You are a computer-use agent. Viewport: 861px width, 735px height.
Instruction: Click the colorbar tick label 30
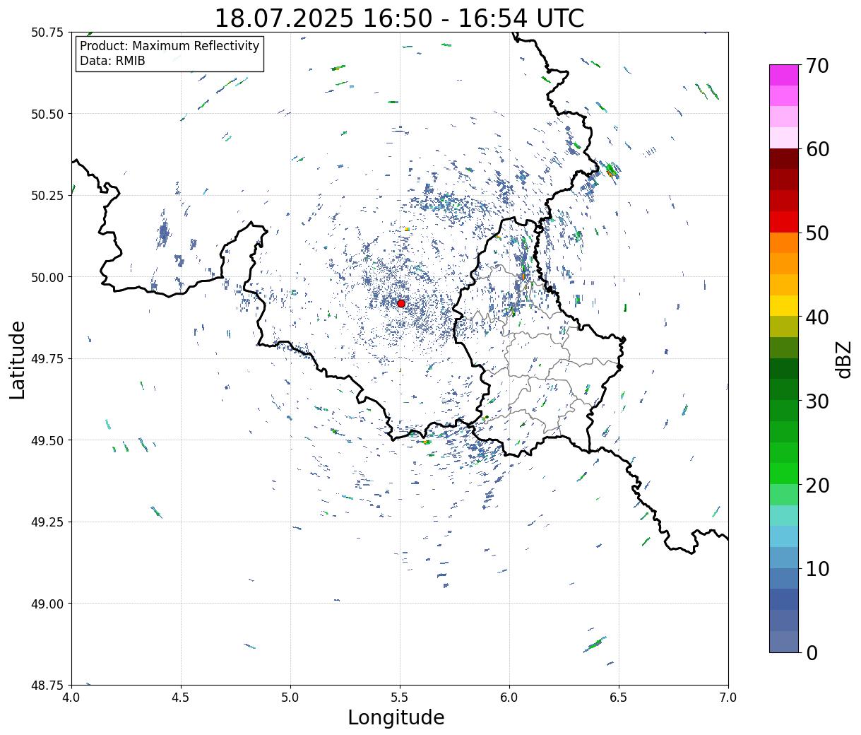[x=817, y=401]
